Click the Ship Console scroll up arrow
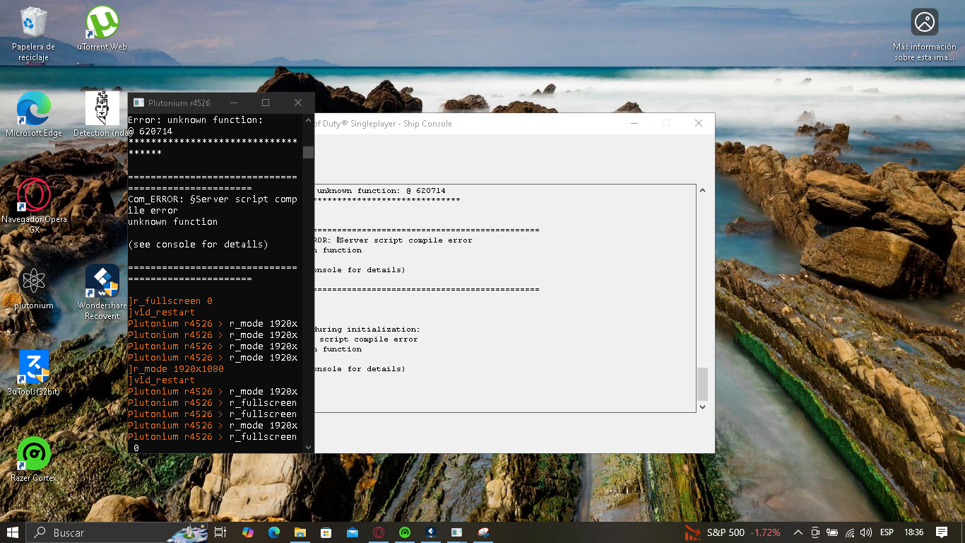965x543 pixels. [702, 190]
